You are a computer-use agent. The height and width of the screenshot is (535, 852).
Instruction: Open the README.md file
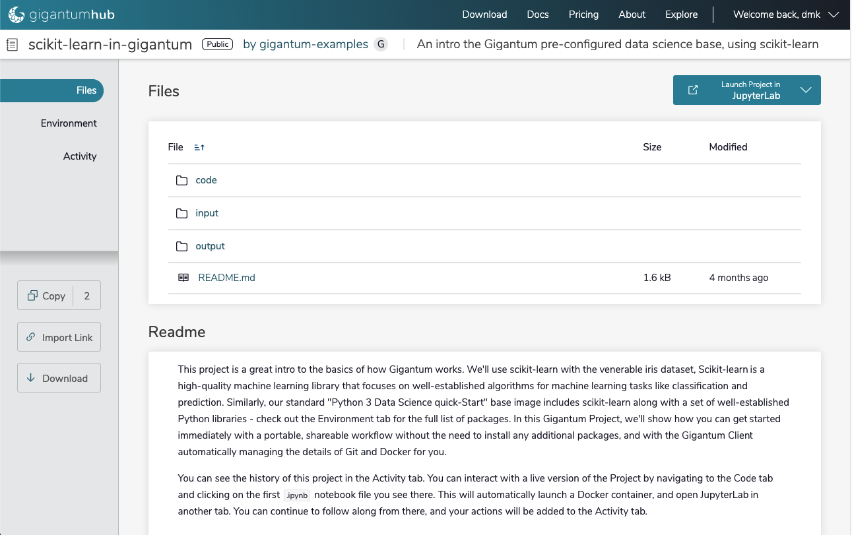click(x=226, y=278)
